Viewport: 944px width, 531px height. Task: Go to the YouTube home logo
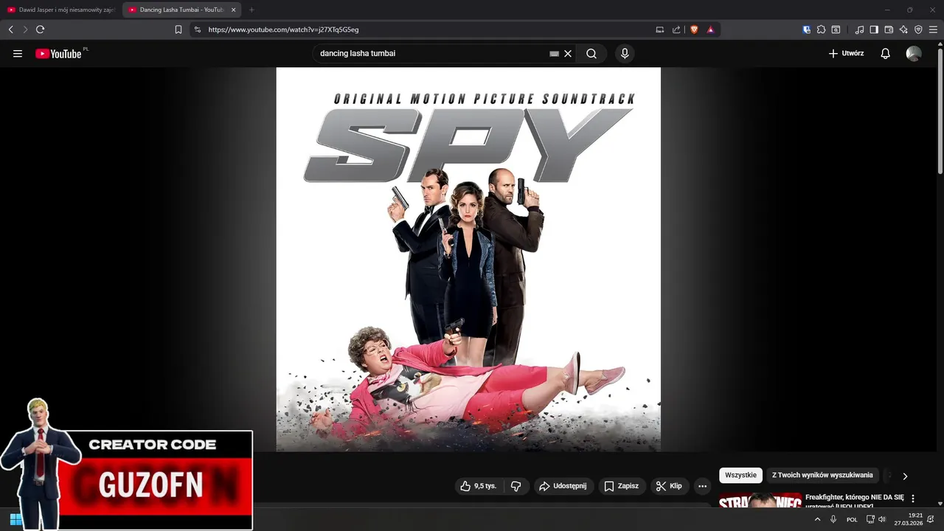click(x=58, y=54)
